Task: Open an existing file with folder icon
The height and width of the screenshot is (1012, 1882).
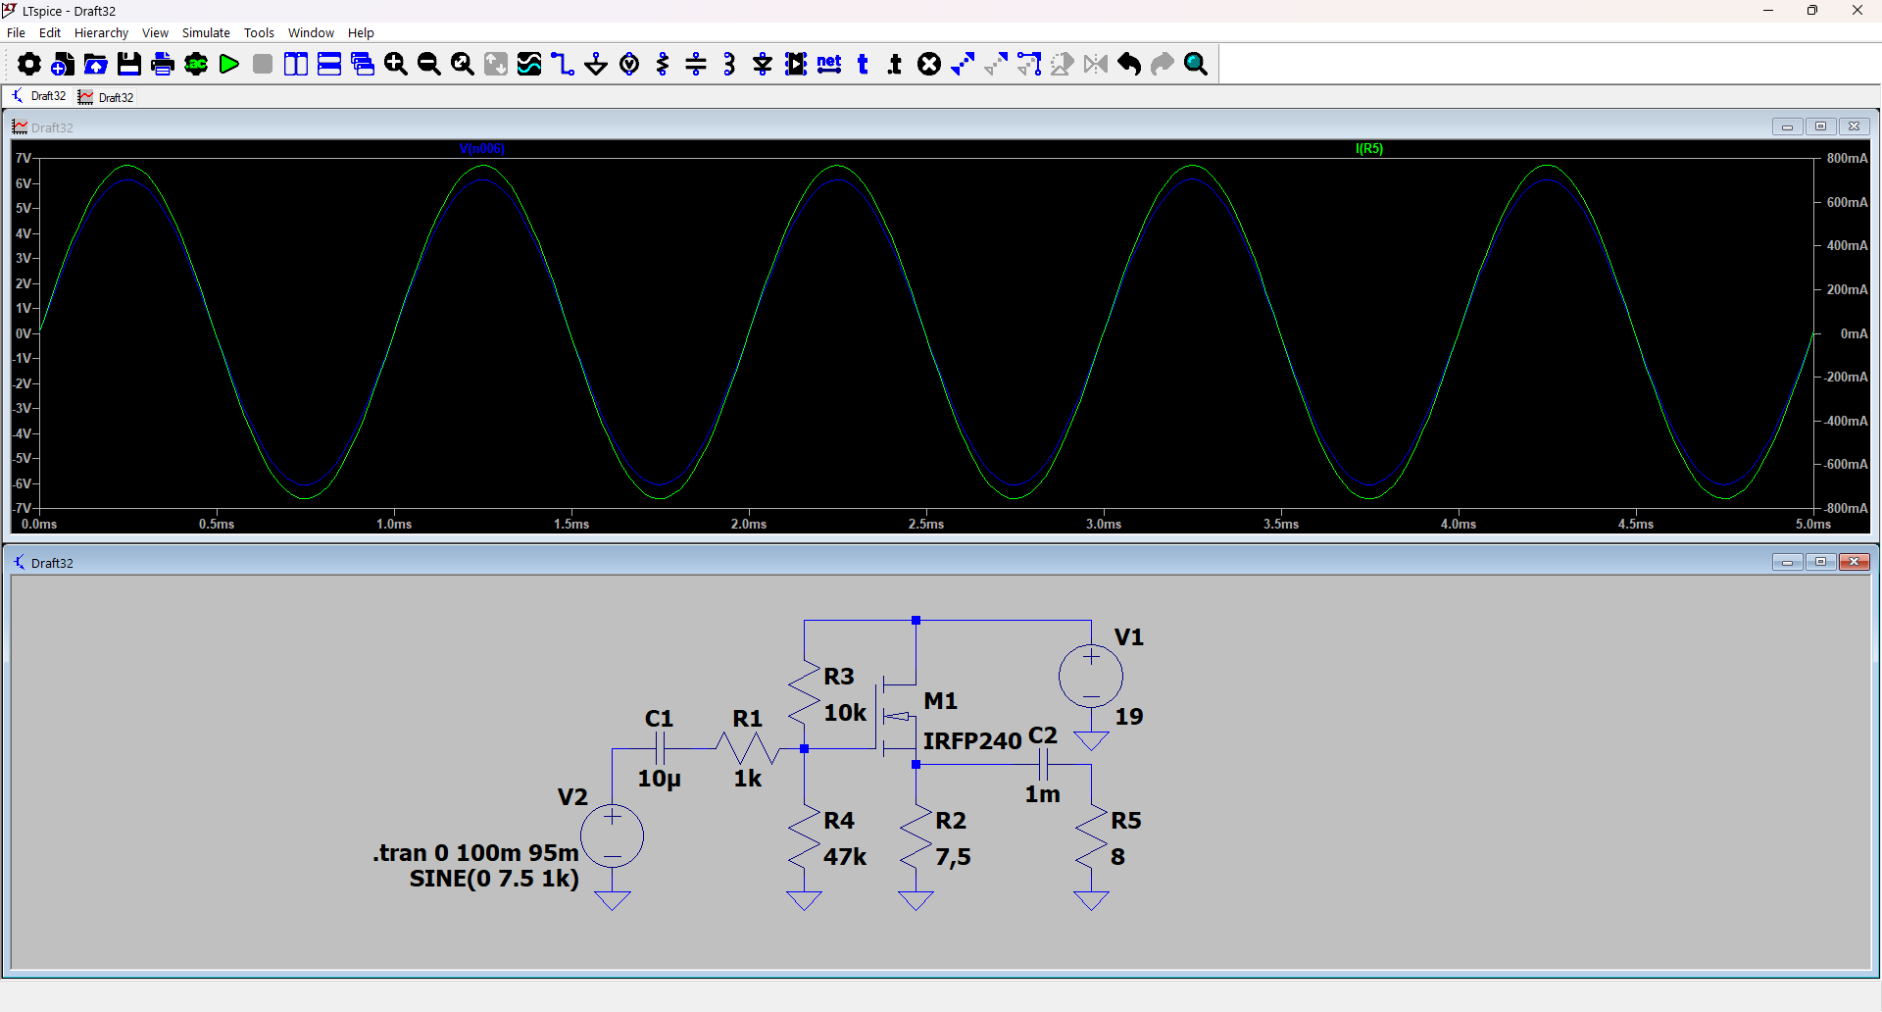Action: [96, 65]
